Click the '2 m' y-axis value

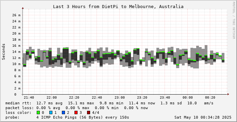click(x=17, y=88)
